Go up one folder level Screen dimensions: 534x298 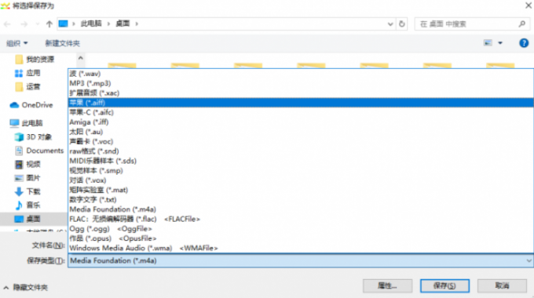click(49, 24)
